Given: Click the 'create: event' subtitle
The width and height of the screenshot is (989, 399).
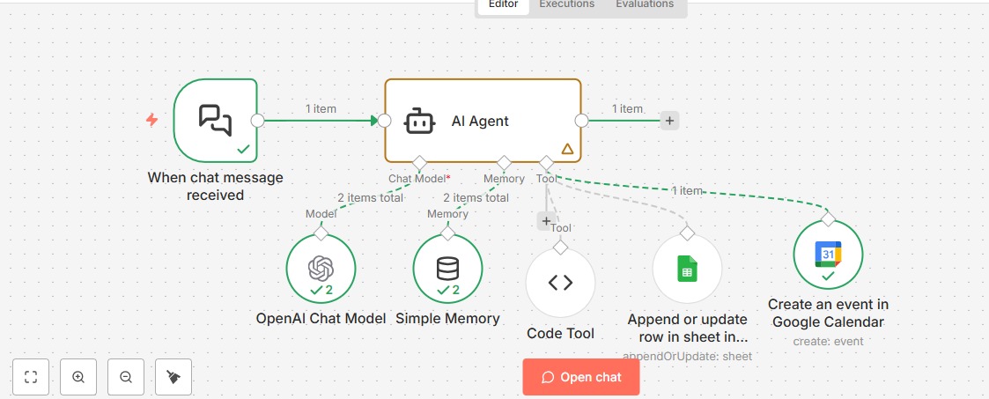Looking at the screenshot, I should pos(828,342).
